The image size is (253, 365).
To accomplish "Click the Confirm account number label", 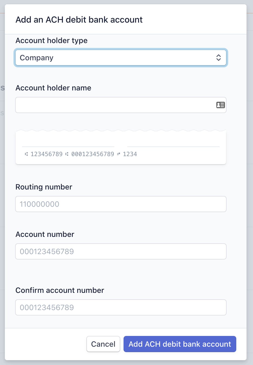I will point(60,290).
